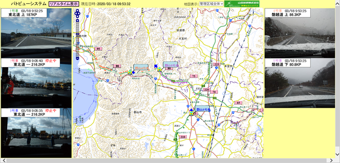
Task: Open the 1号車 東北道 上 187KP camera image
Action: tap(36, 33)
